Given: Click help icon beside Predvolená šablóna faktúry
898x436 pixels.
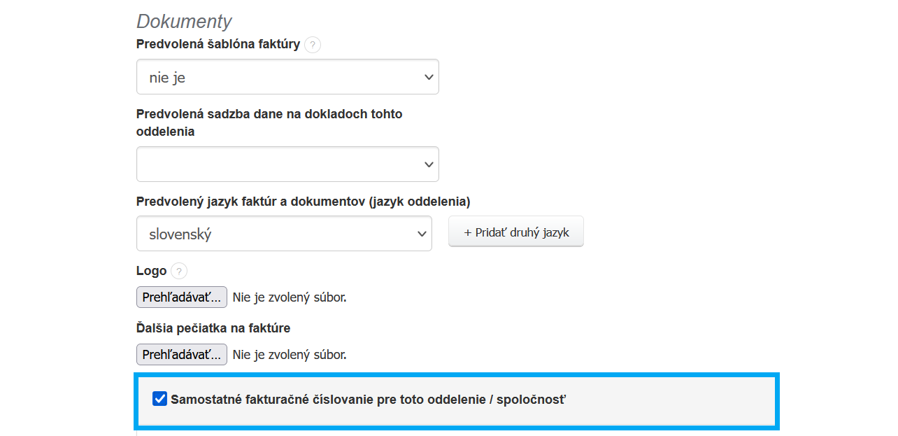Looking at the screenshot, I should point(313,45).
